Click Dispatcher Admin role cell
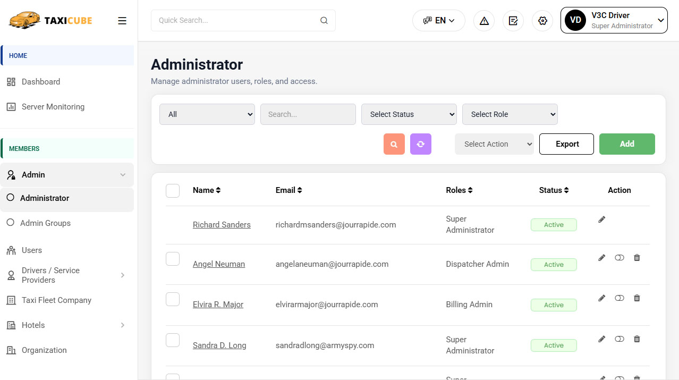The image size is (679, 380). [x=478, y=264]
